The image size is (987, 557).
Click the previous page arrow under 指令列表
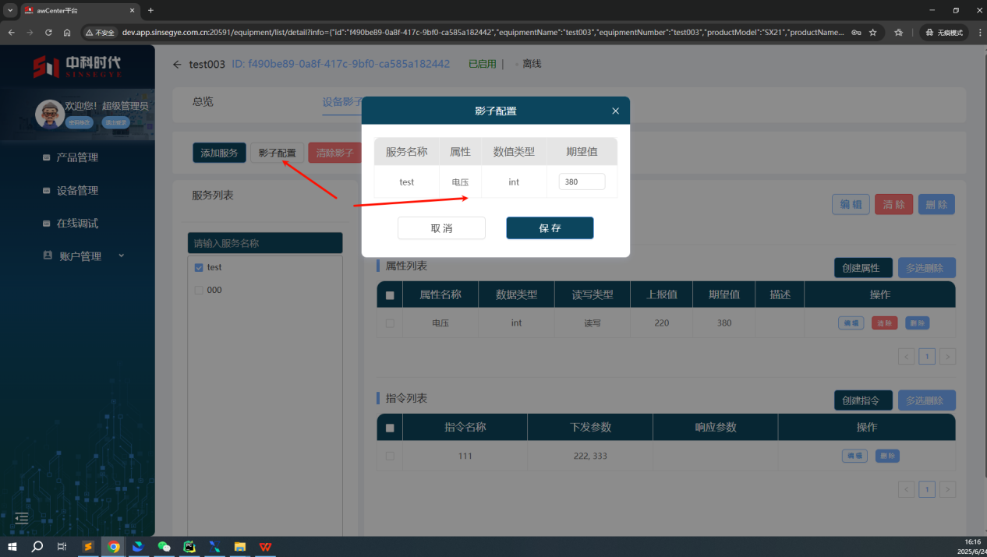[906, 489]
